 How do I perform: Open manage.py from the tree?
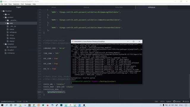[x=11, y=53]
